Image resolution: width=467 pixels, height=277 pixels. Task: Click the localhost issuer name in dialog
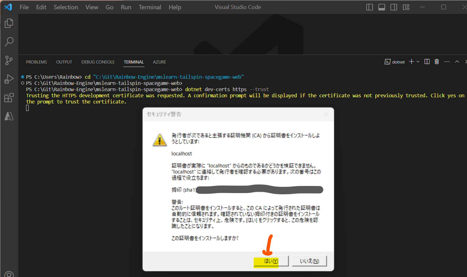(x=182, y=154)
